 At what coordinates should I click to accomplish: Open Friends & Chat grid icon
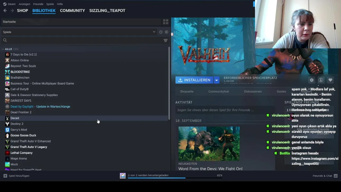click(336, 176)
